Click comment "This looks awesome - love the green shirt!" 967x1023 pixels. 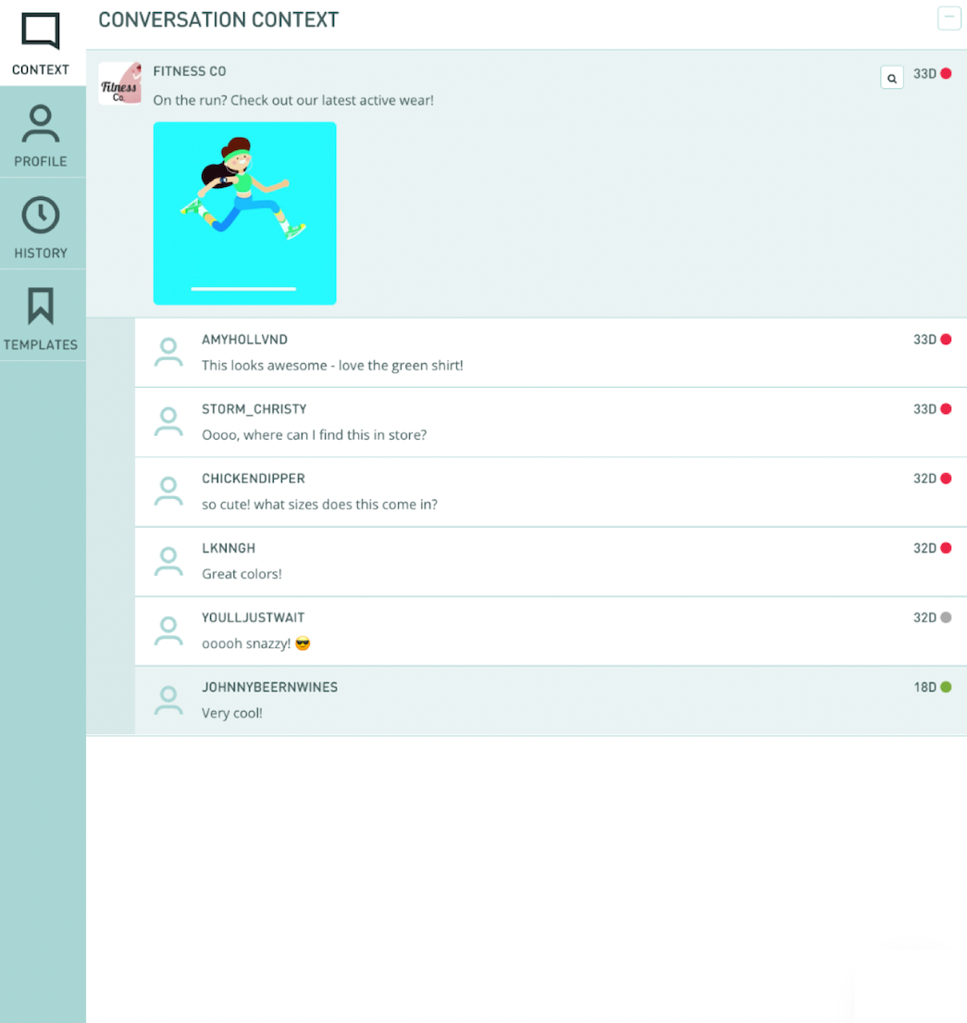[x=332, y=366]
